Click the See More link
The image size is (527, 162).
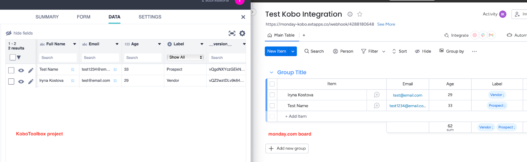point(386,24)
